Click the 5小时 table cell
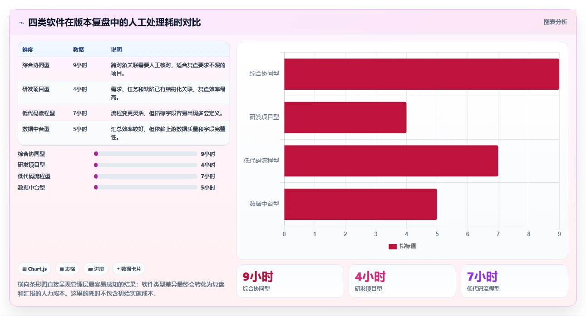This screenshot has width=586, height=316. 80,129
